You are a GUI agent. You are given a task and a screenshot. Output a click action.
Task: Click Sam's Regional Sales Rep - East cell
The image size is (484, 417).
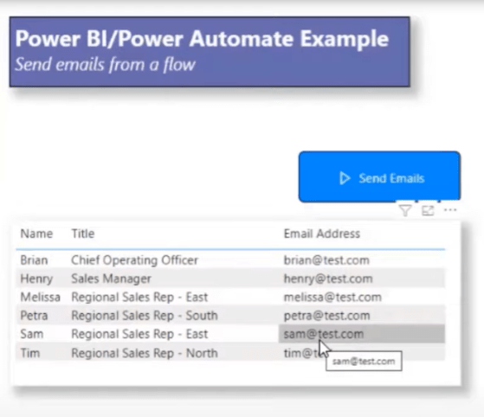point(139,334)
